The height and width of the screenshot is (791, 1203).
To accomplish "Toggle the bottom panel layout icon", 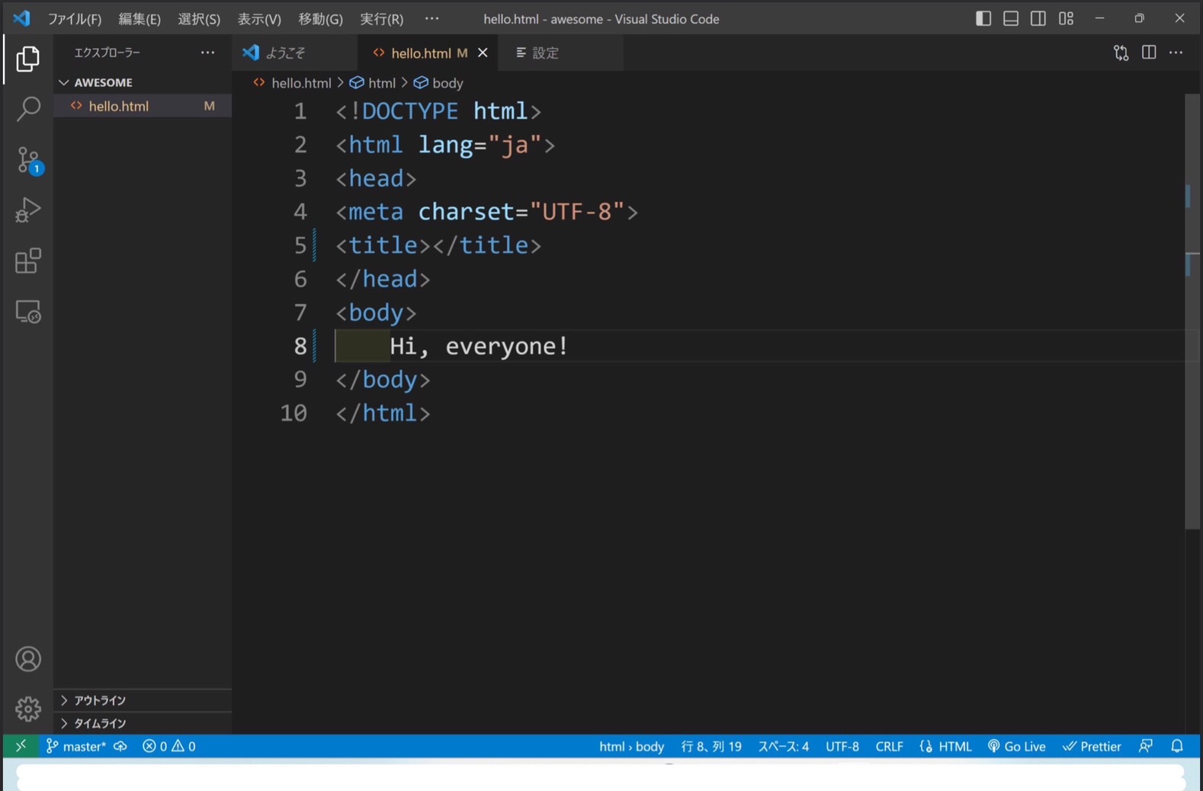I will pyautogui.click(x=1011, y=18).
